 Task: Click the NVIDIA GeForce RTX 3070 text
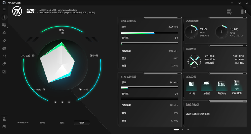[x=67, y=12]
